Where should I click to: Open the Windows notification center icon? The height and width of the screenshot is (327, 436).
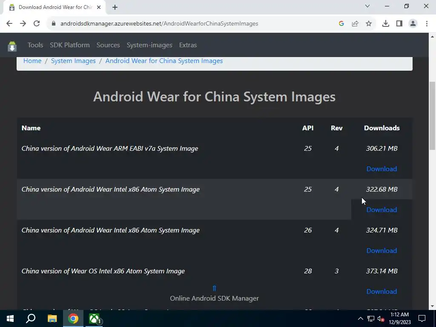[x=422, y=318]
